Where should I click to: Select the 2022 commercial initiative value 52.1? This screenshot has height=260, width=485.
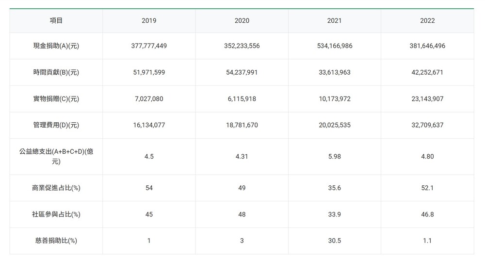click(427, 188)
